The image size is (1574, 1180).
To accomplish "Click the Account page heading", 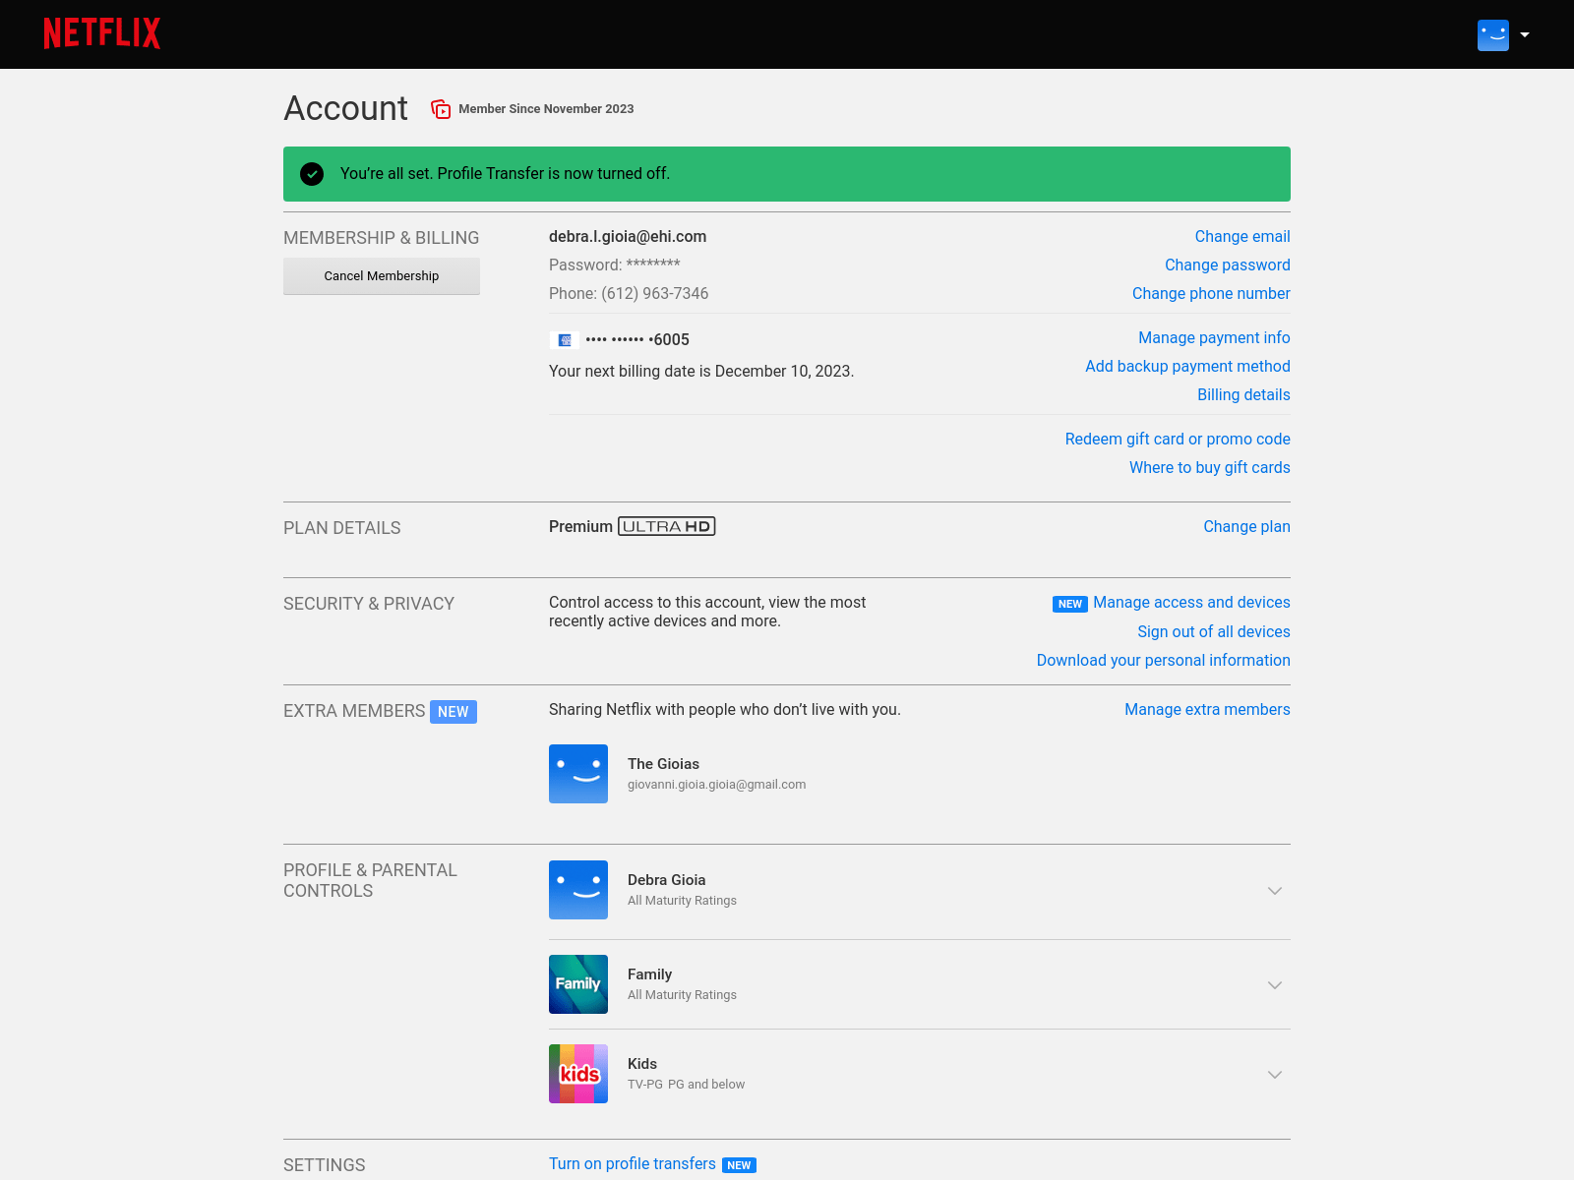I will 345,108.
